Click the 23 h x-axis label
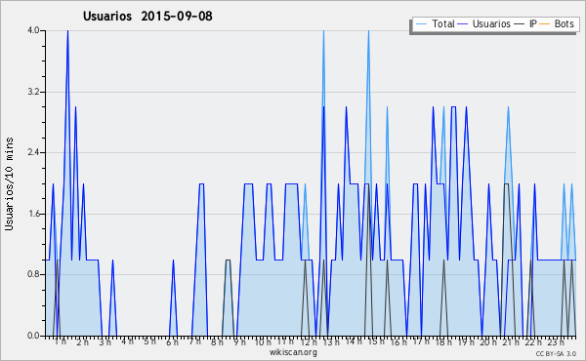Screen dimensions: 586x361 [x=556, y=341]
